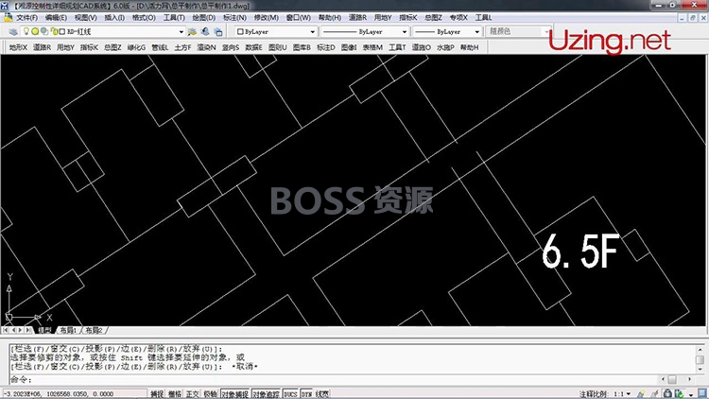Click 渲染N toolbar button
The width and height of the screenshot is (709, 399).
(206, 47)
